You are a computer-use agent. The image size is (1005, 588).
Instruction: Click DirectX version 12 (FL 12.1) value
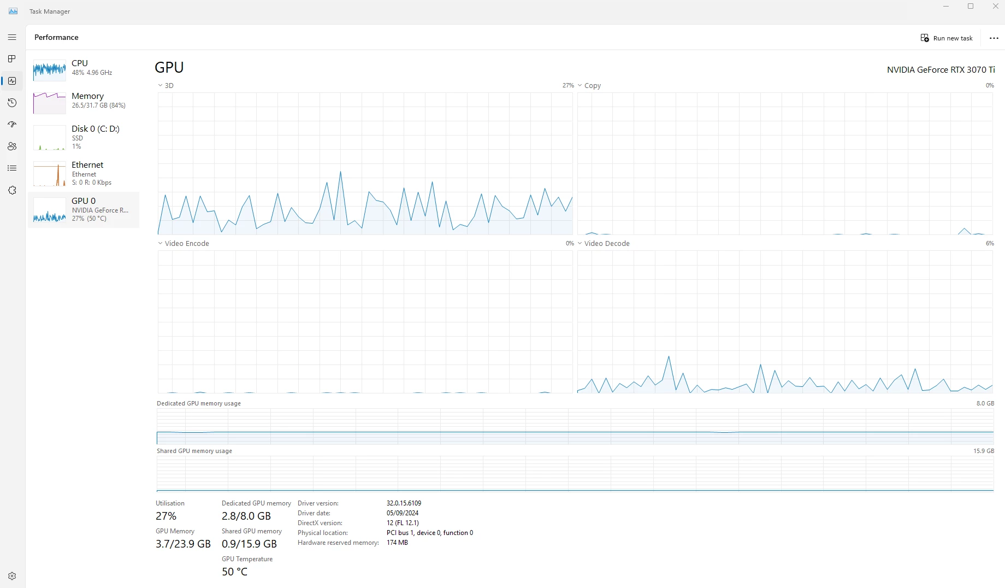(x=403, y=523)
